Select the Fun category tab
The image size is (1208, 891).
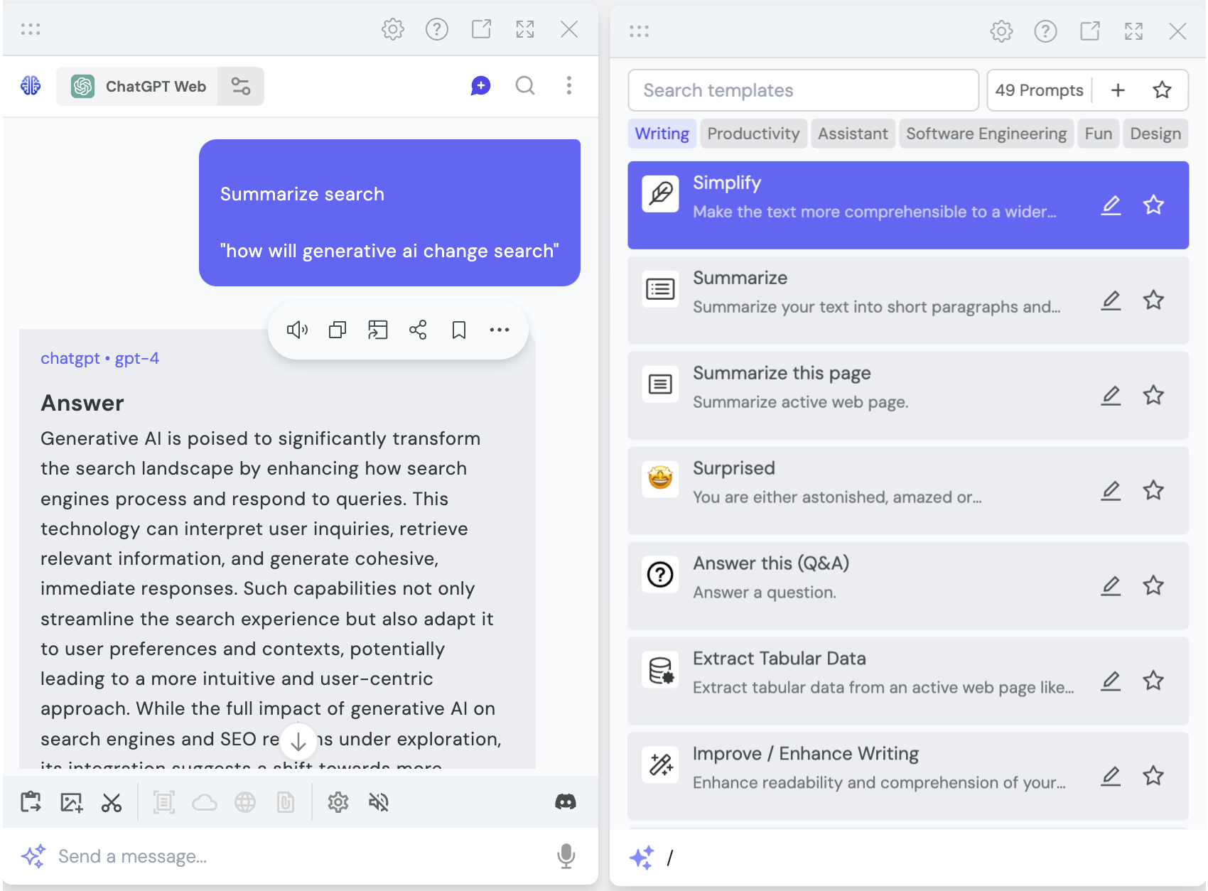point(1099,134)
